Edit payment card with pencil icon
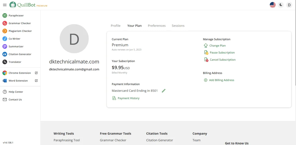This screenshot has height=145, width=296. point(164,91)
